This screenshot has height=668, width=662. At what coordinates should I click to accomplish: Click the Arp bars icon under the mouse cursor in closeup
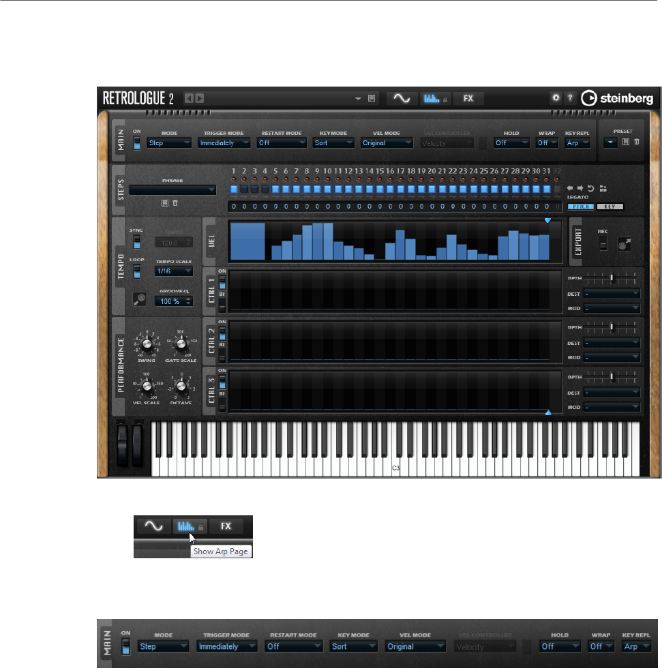[185, 526]
